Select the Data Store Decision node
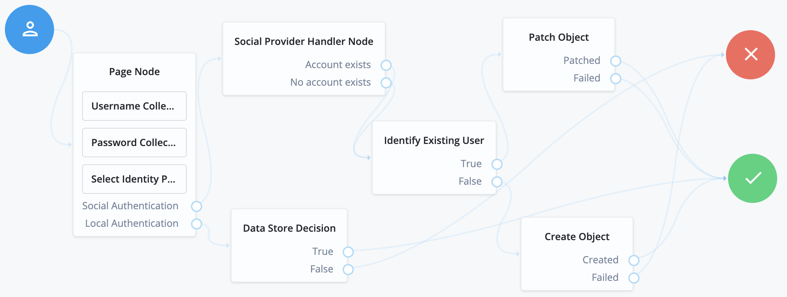Screen dimensions: 787x297 (289, 228)
